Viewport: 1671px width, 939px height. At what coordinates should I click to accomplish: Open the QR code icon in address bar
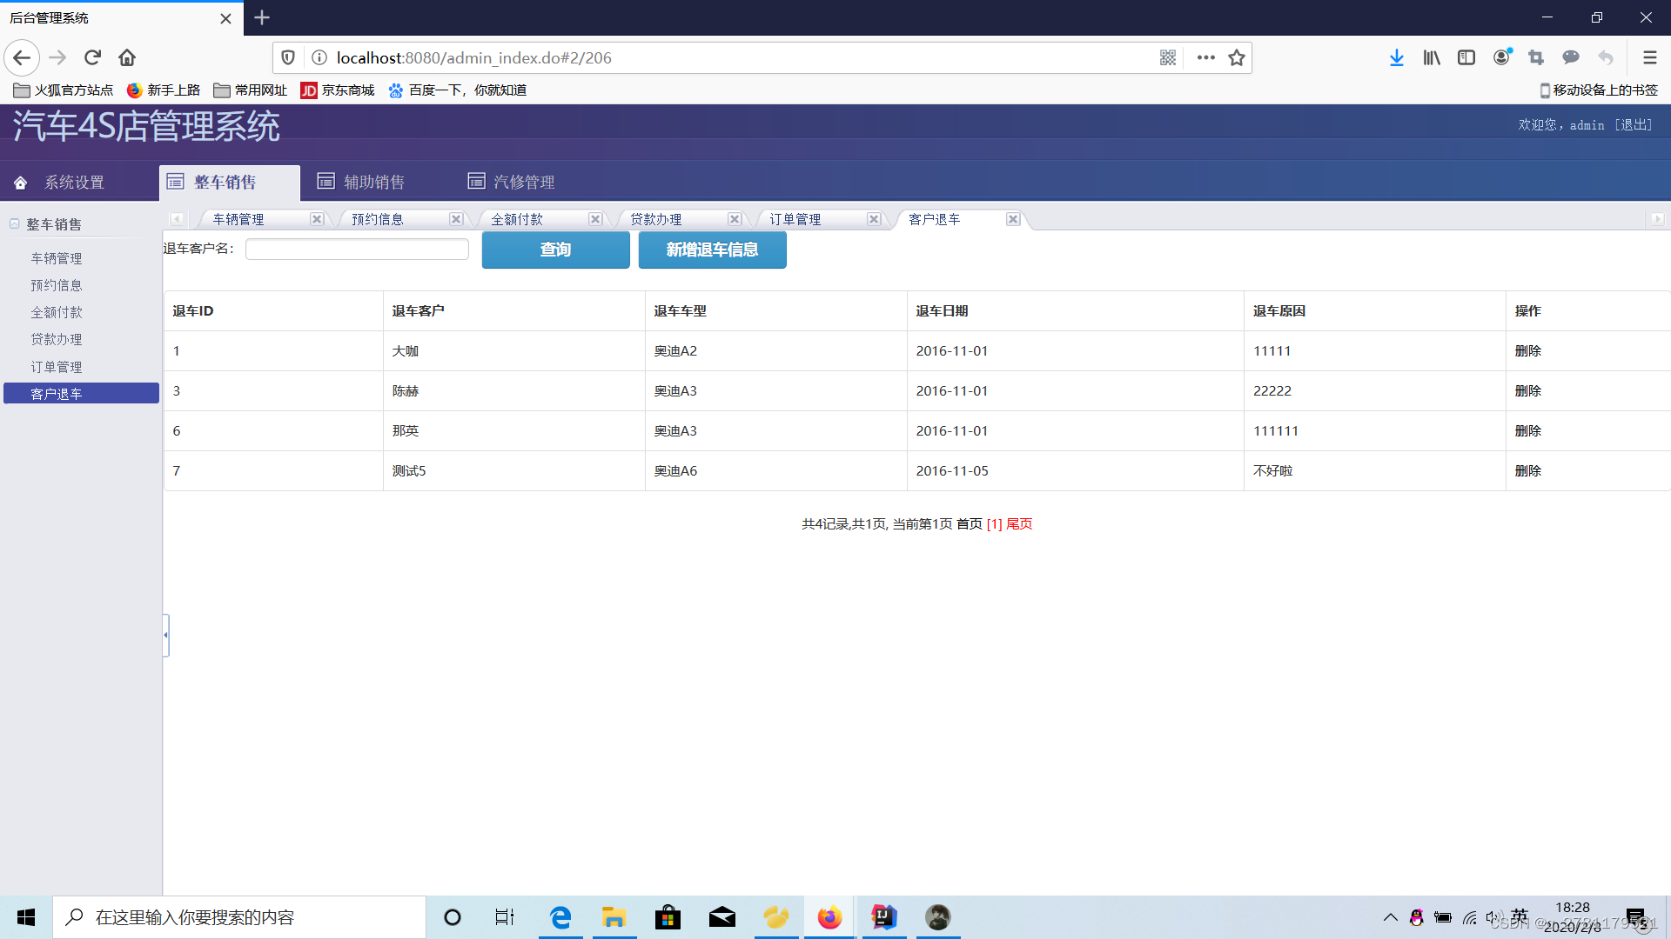(1168, 57)
